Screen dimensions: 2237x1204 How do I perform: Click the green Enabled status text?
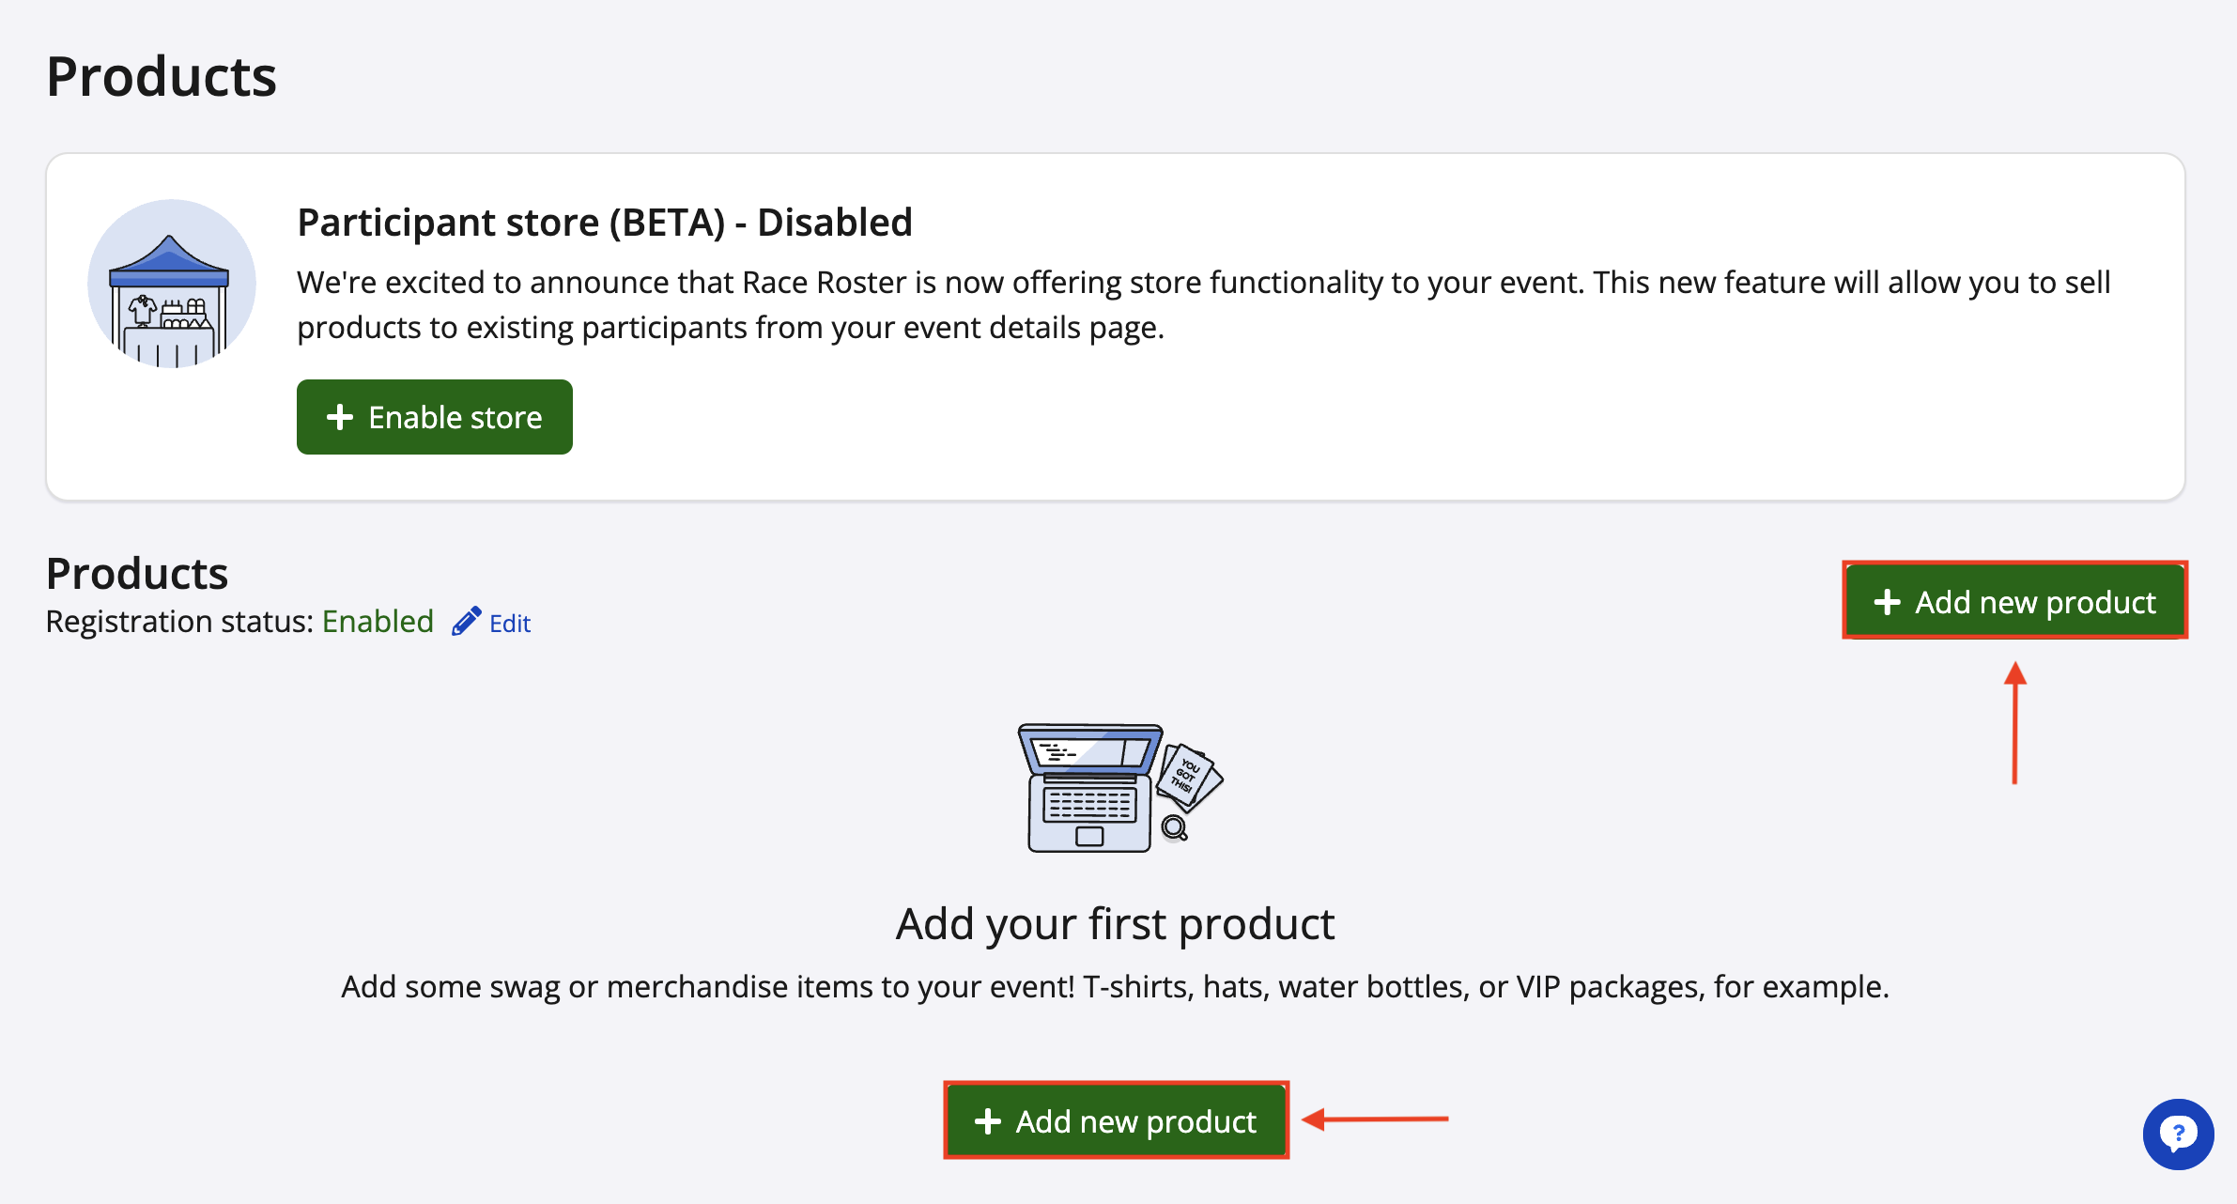pyautogui.click(x=378, y=622)
